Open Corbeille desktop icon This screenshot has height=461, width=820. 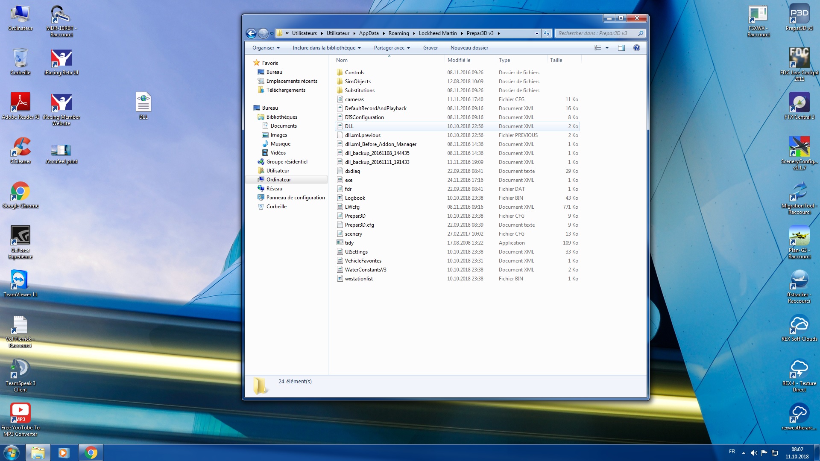[20, 62]
